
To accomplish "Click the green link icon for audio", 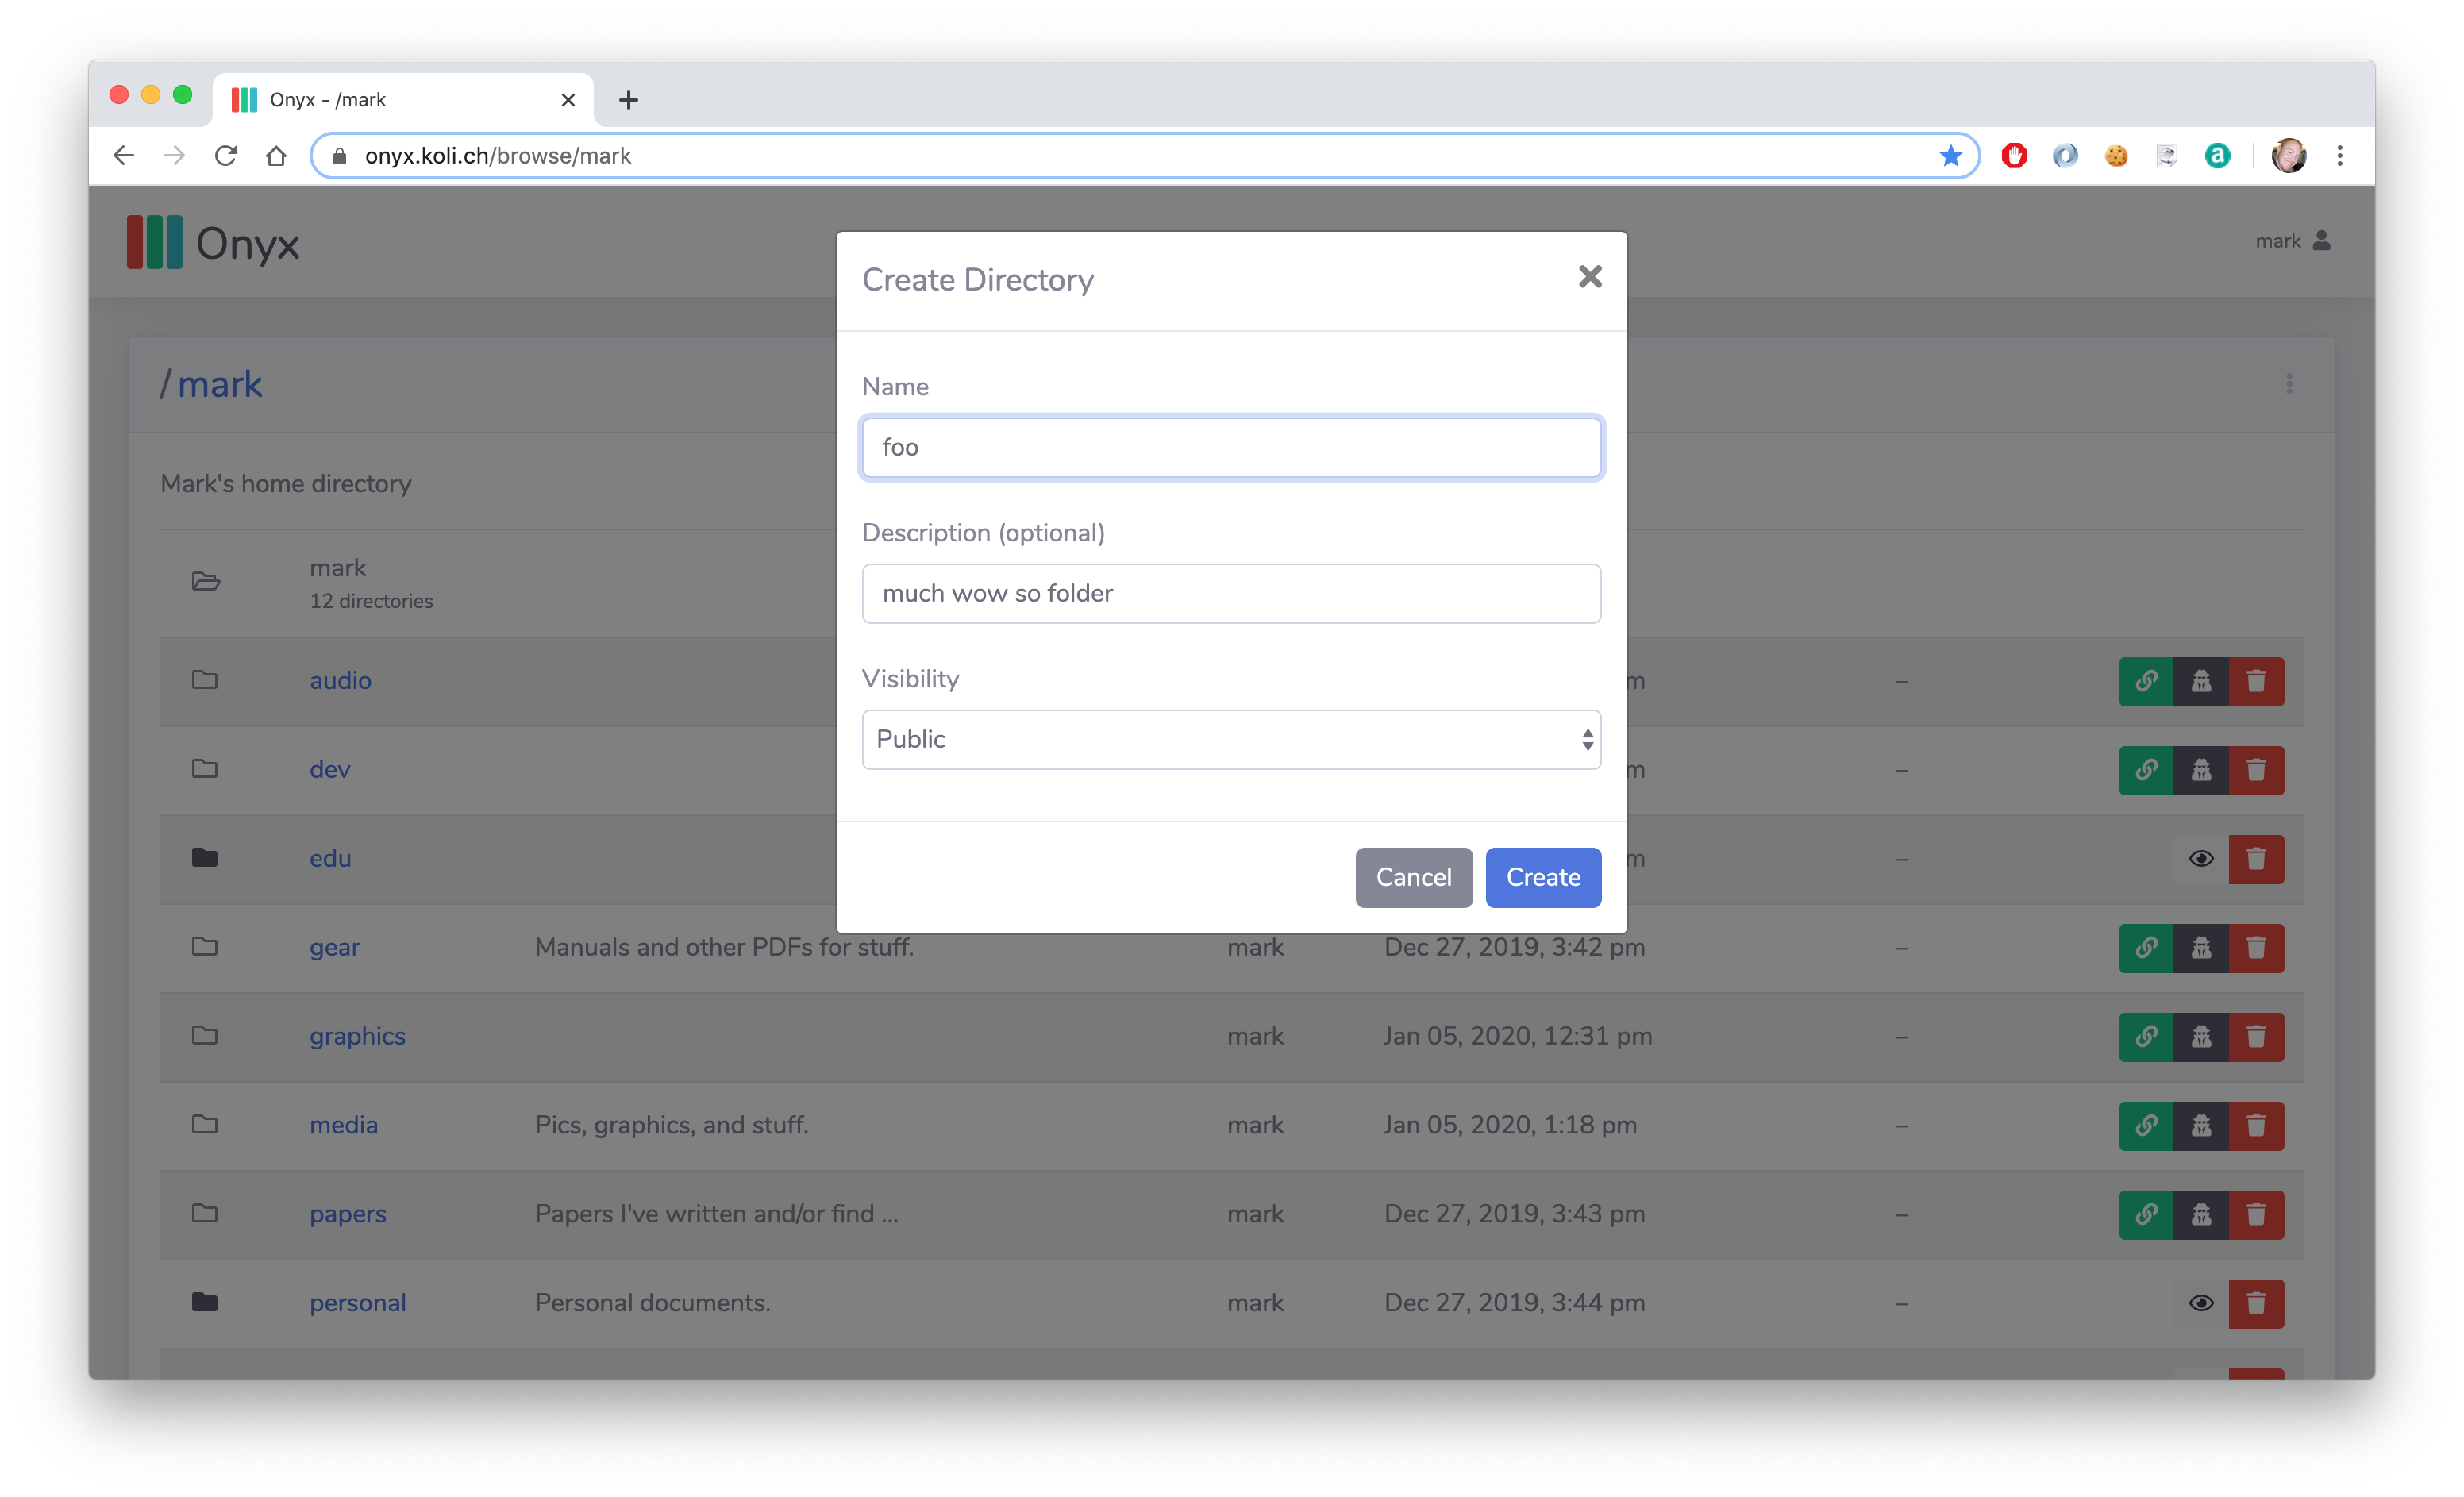I will point(2146,681).
